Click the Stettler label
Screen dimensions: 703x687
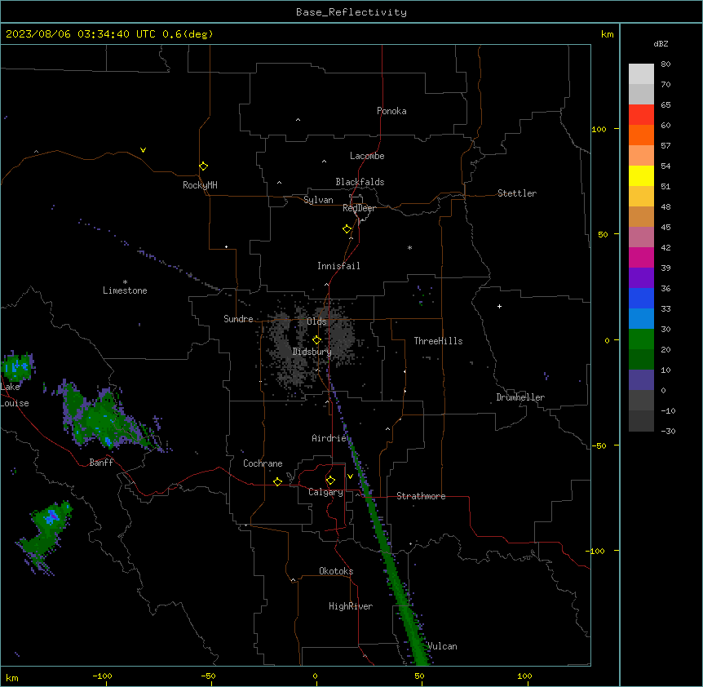pyautogui.click(x=517, y=193)
